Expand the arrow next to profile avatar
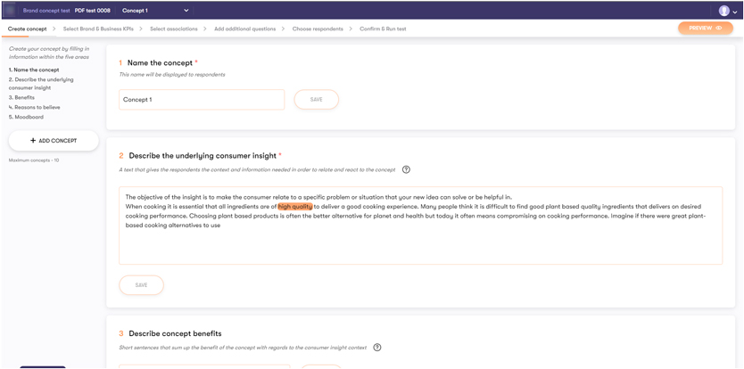Screen dimensions: 744x369 [x=735, y=12]
